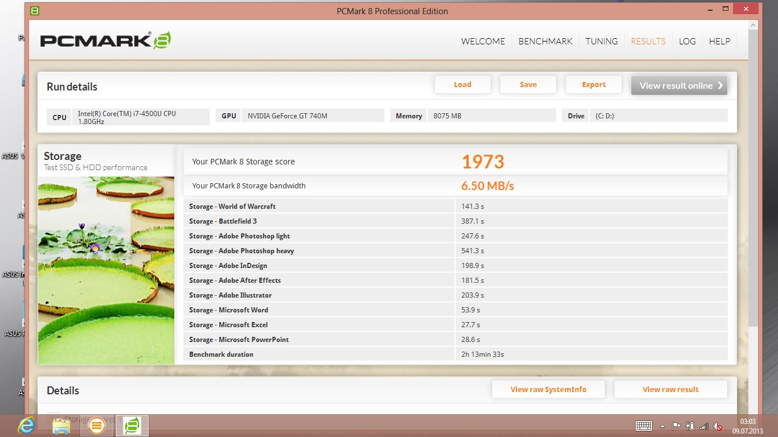Click the 'Run details' heading
Screen dimensions: 778x437
pyautogui.click(x=72, y=86)
